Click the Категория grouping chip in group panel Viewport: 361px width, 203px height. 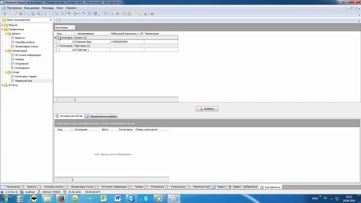(x=64, y=28)
